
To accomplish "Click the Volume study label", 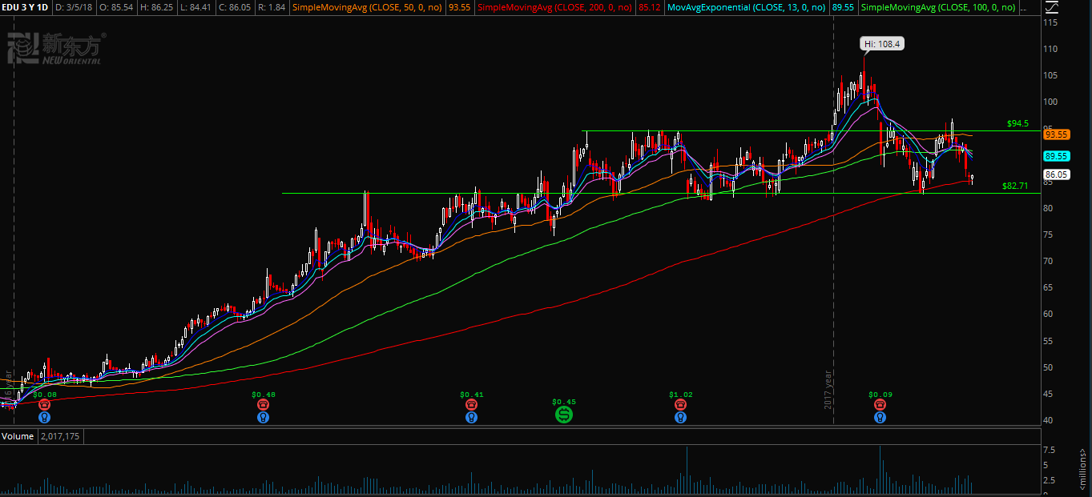I will tap(18, 436).
